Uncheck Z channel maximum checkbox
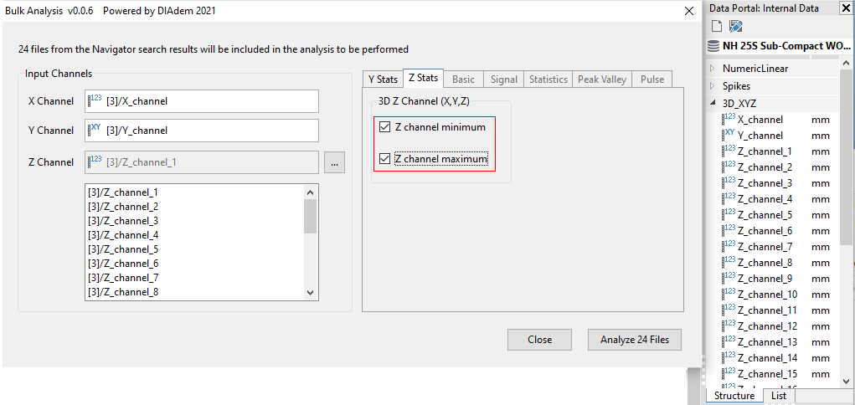Screen dimensions: 855x405 click(x=384, y=159)
